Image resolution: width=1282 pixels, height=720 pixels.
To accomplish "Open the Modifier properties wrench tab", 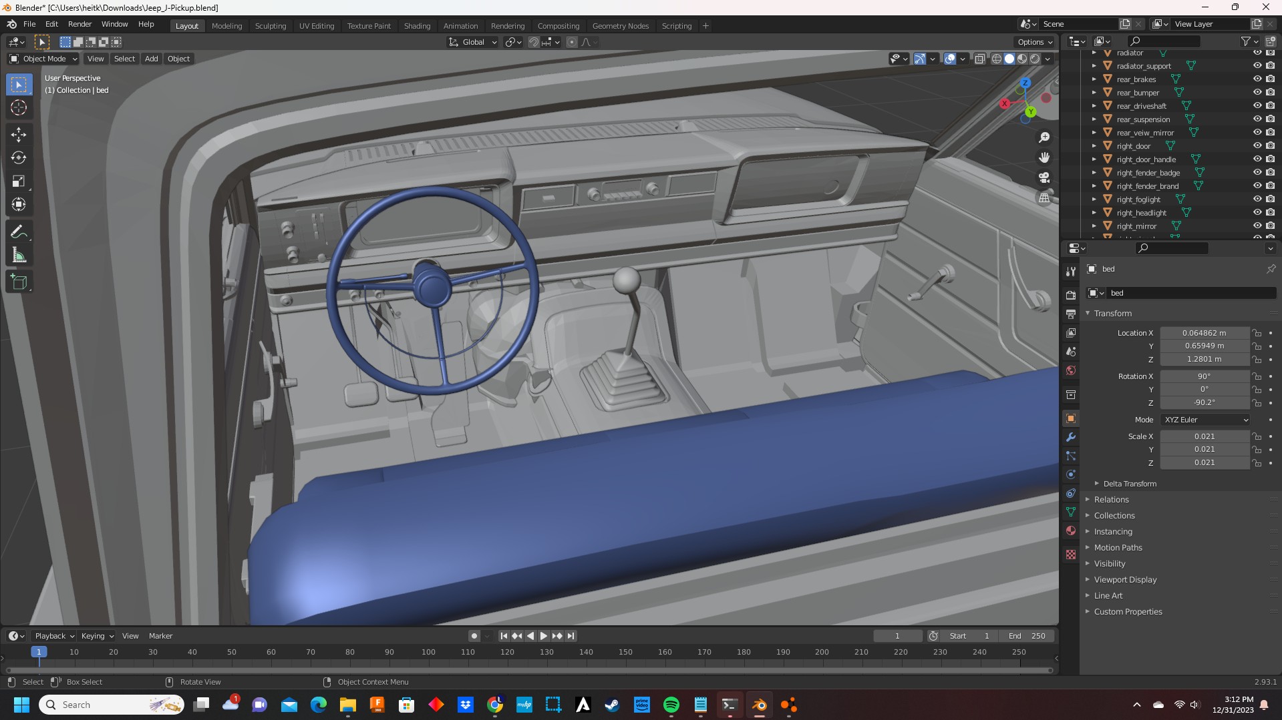I will [x=1071, y=438].
